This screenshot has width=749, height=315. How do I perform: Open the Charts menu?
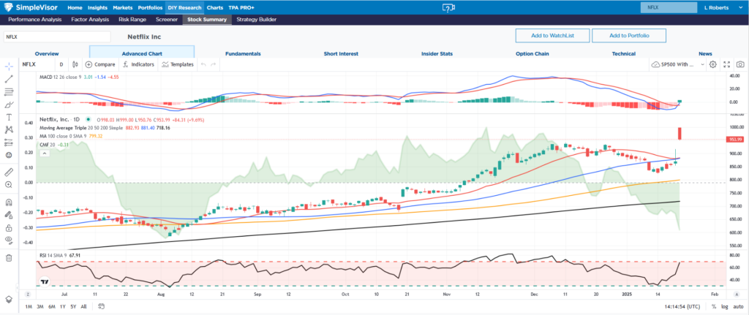215,8
